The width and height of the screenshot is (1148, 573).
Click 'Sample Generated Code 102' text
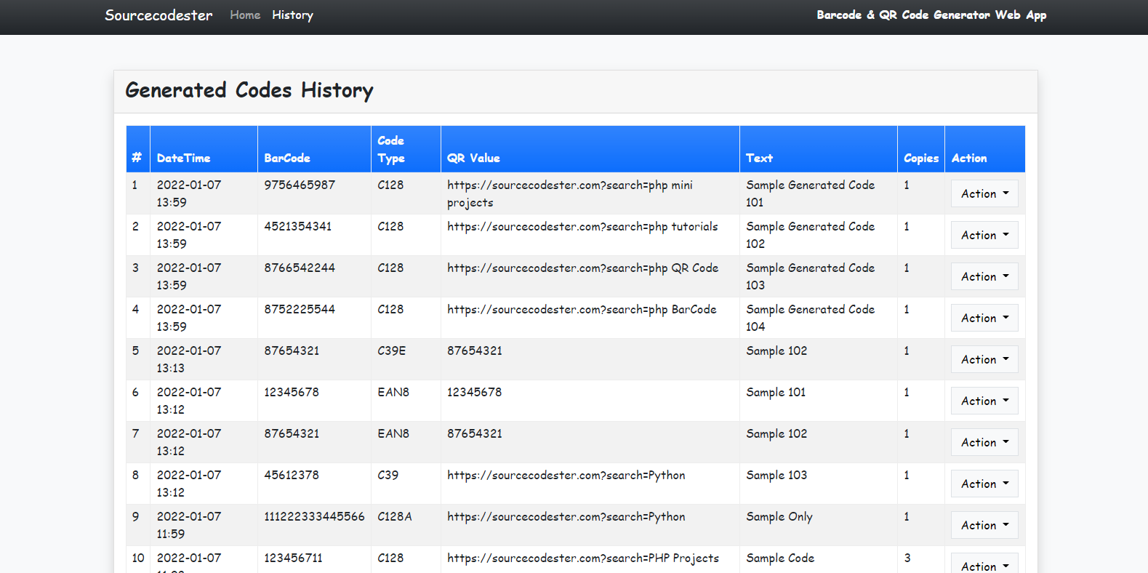(x=810, y=236)
